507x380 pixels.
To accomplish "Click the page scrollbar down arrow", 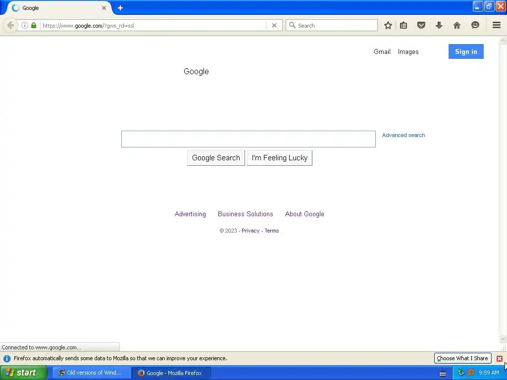I will pos(503,338).
